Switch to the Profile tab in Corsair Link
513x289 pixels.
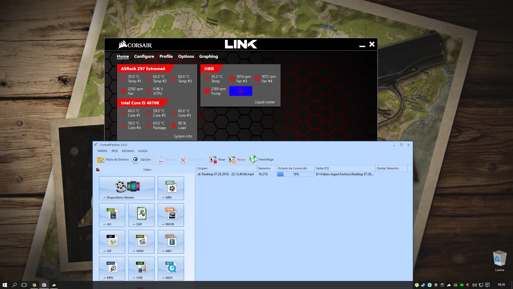(166, 56)
